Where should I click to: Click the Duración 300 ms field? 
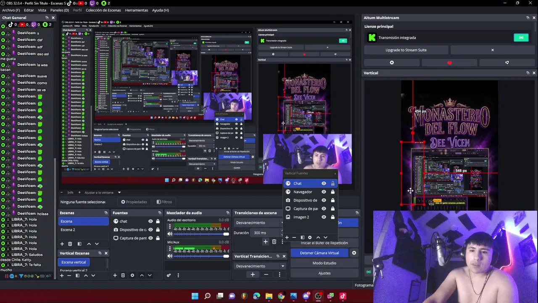click(x=267, y=233)
